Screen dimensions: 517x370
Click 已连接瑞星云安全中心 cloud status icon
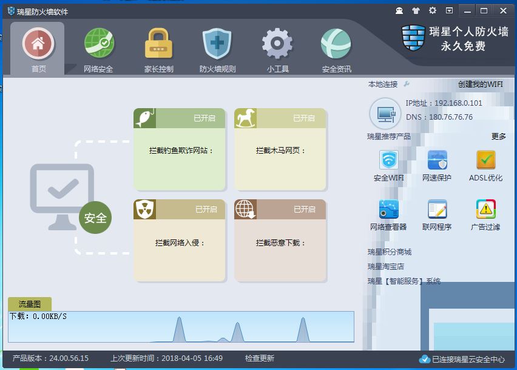pos(424,359)
